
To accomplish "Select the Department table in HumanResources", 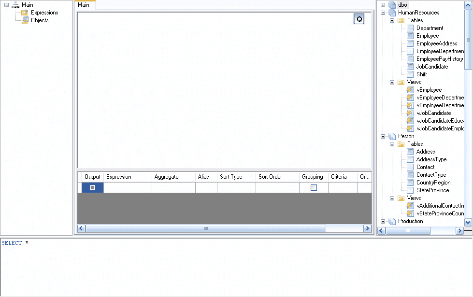I will coord(429,28).
